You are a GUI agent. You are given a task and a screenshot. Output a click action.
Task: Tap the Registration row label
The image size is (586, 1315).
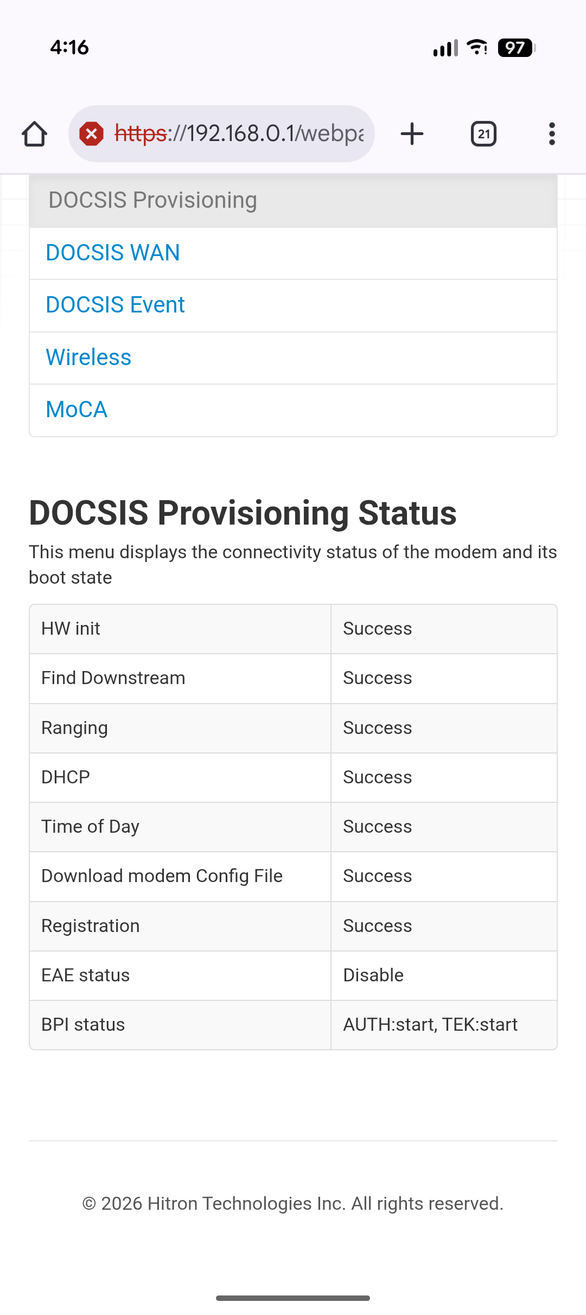(91, 926)
